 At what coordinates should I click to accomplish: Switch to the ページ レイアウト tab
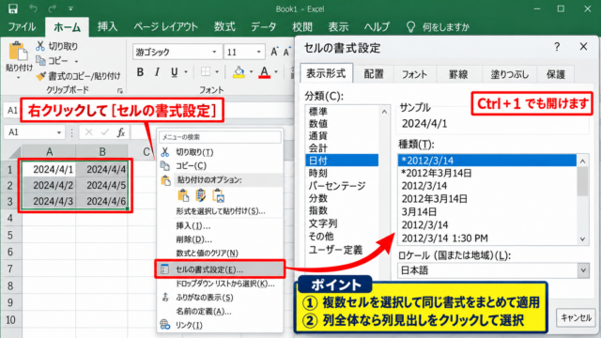click(x=165, y=27)
